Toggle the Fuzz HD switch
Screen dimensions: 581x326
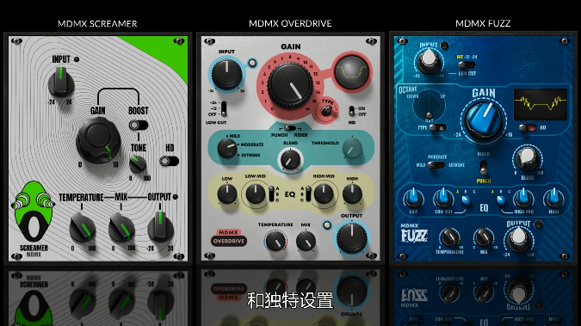click(528, 128)
